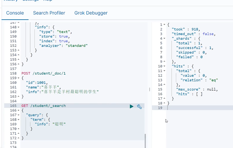The width and height of the screenshot is (233, 148).
Task: Collapse the "hits" object at response line 10
Action: (x=164, y=66)
